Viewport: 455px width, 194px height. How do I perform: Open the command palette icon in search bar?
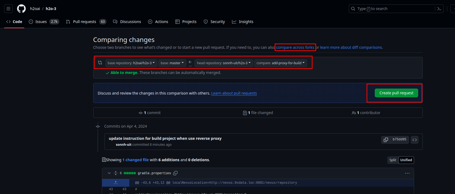(x=439, y=9)
